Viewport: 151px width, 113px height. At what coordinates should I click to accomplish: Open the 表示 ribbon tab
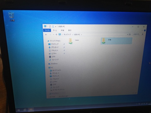(70, 30)
